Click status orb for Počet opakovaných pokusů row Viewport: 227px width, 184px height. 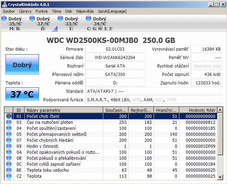(9, 152)
